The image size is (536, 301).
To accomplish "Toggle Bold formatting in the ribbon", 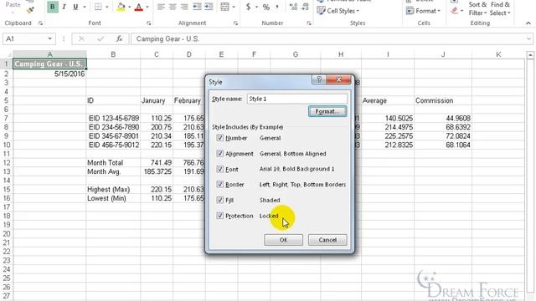I will 52,8.
